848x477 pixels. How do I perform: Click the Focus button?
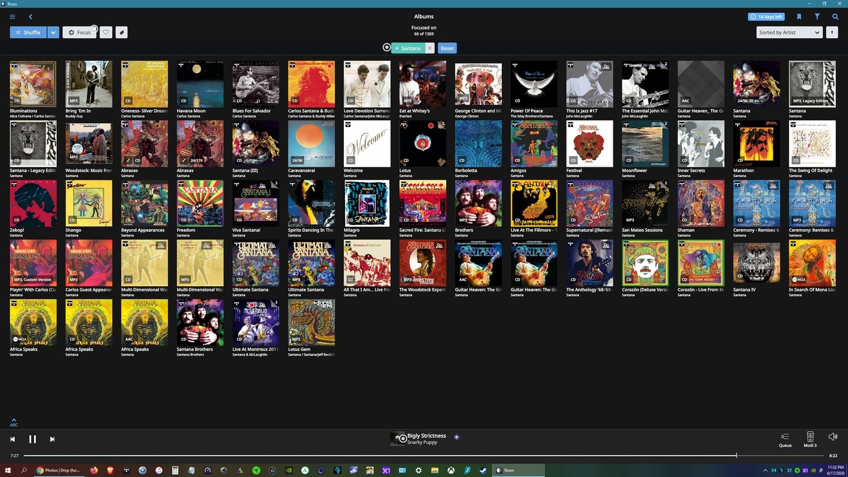coord(80,32)
